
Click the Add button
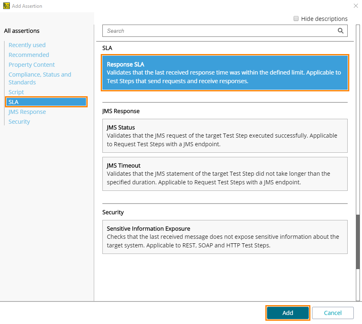click(x=287, y=313)
